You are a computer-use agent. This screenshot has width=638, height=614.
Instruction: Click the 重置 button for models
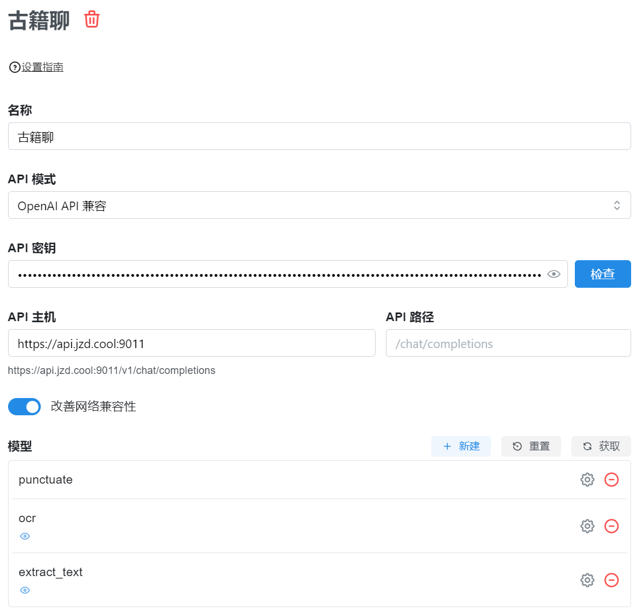pyautogui.click(x=531, y=446)
